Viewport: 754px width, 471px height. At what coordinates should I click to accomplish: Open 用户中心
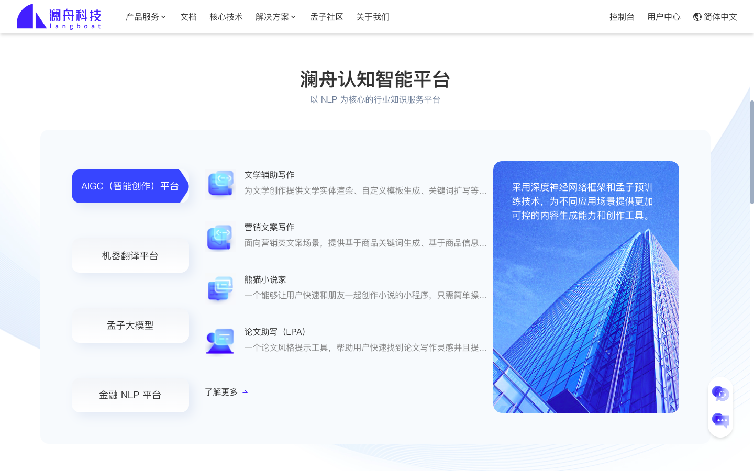(664, 17)
